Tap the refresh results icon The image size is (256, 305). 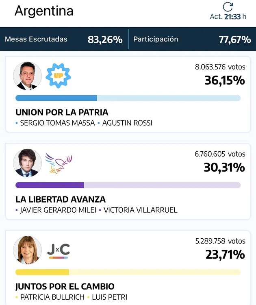tap(228, 7)
